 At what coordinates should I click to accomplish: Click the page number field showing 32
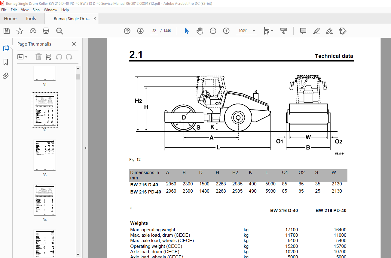tap(154, 31)
